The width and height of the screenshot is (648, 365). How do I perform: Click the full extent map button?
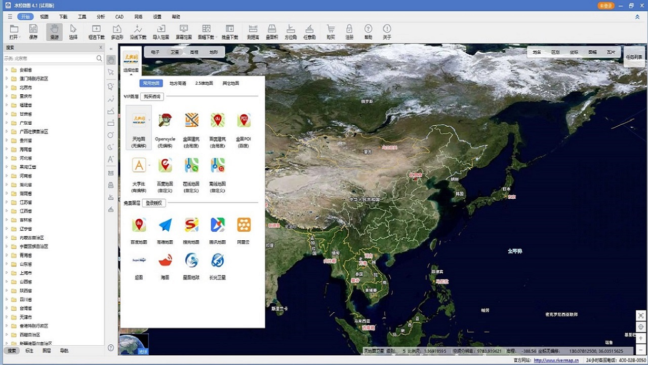coord(641,315)
